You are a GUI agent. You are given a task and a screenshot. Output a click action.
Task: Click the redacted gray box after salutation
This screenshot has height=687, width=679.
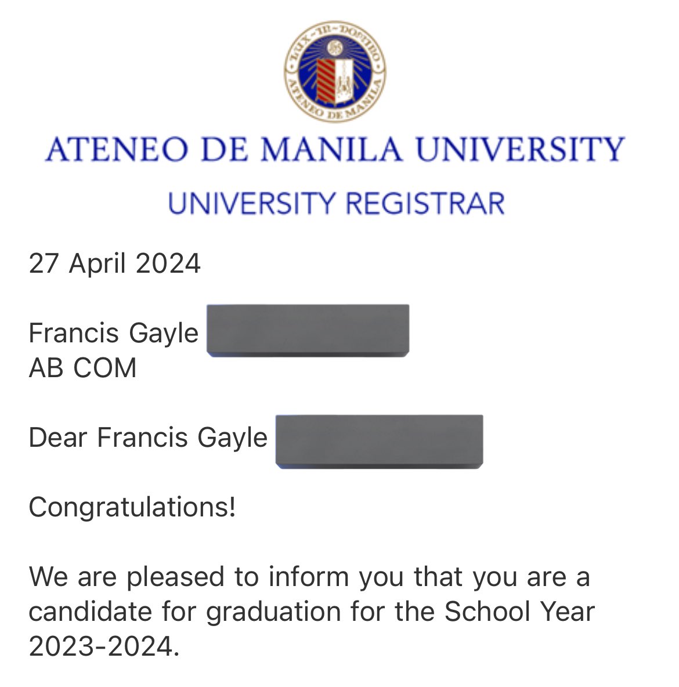coord(379,442)
